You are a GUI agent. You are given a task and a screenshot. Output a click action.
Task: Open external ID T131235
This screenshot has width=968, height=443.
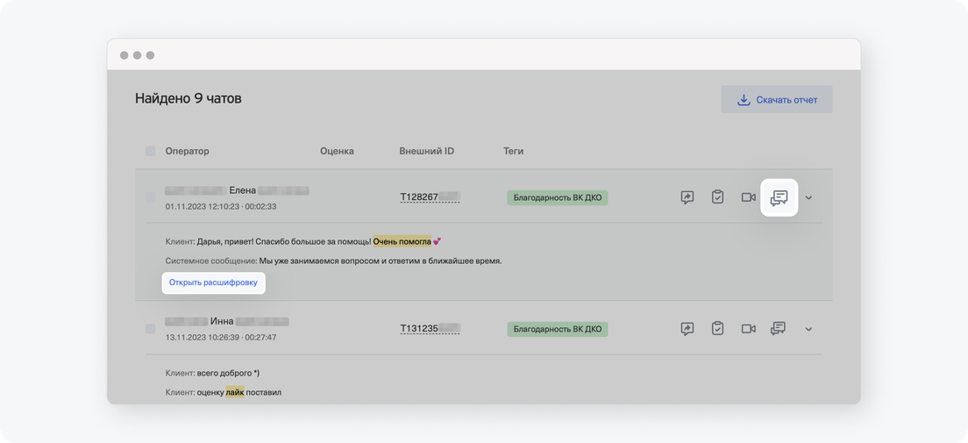point(430,329)
